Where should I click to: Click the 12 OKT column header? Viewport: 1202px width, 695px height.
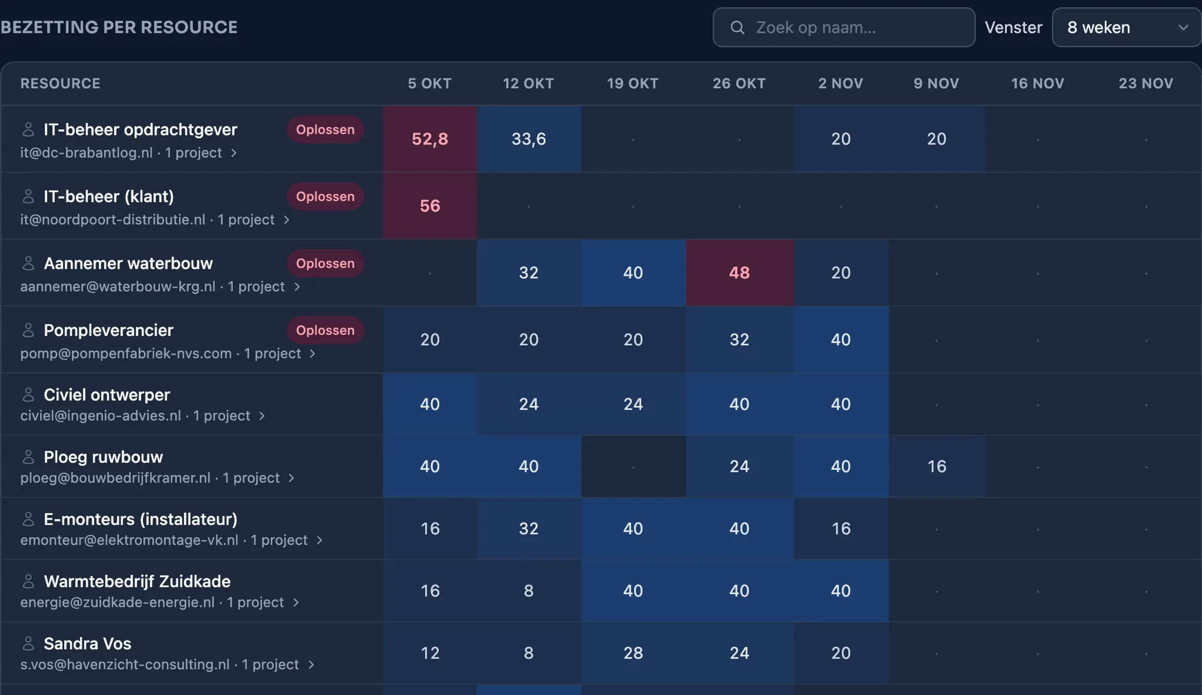click(529, 83)
